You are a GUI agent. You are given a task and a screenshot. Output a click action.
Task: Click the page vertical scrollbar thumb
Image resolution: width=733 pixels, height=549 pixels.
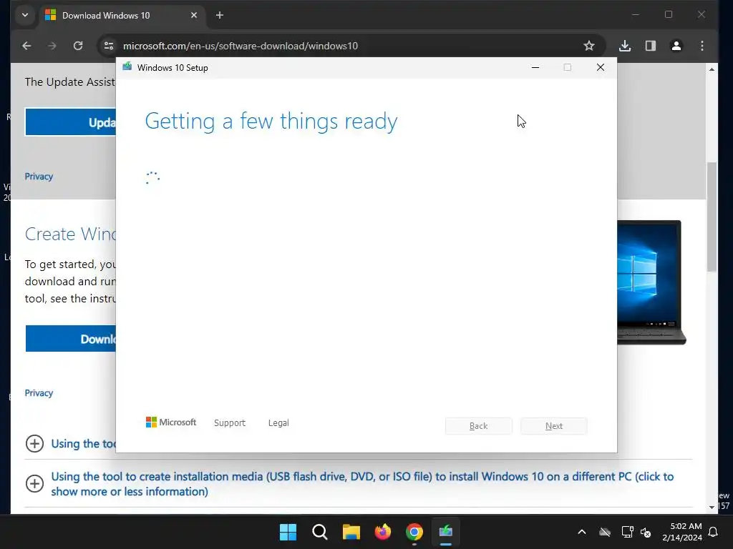pyautogui.click(x=712, y=217)
